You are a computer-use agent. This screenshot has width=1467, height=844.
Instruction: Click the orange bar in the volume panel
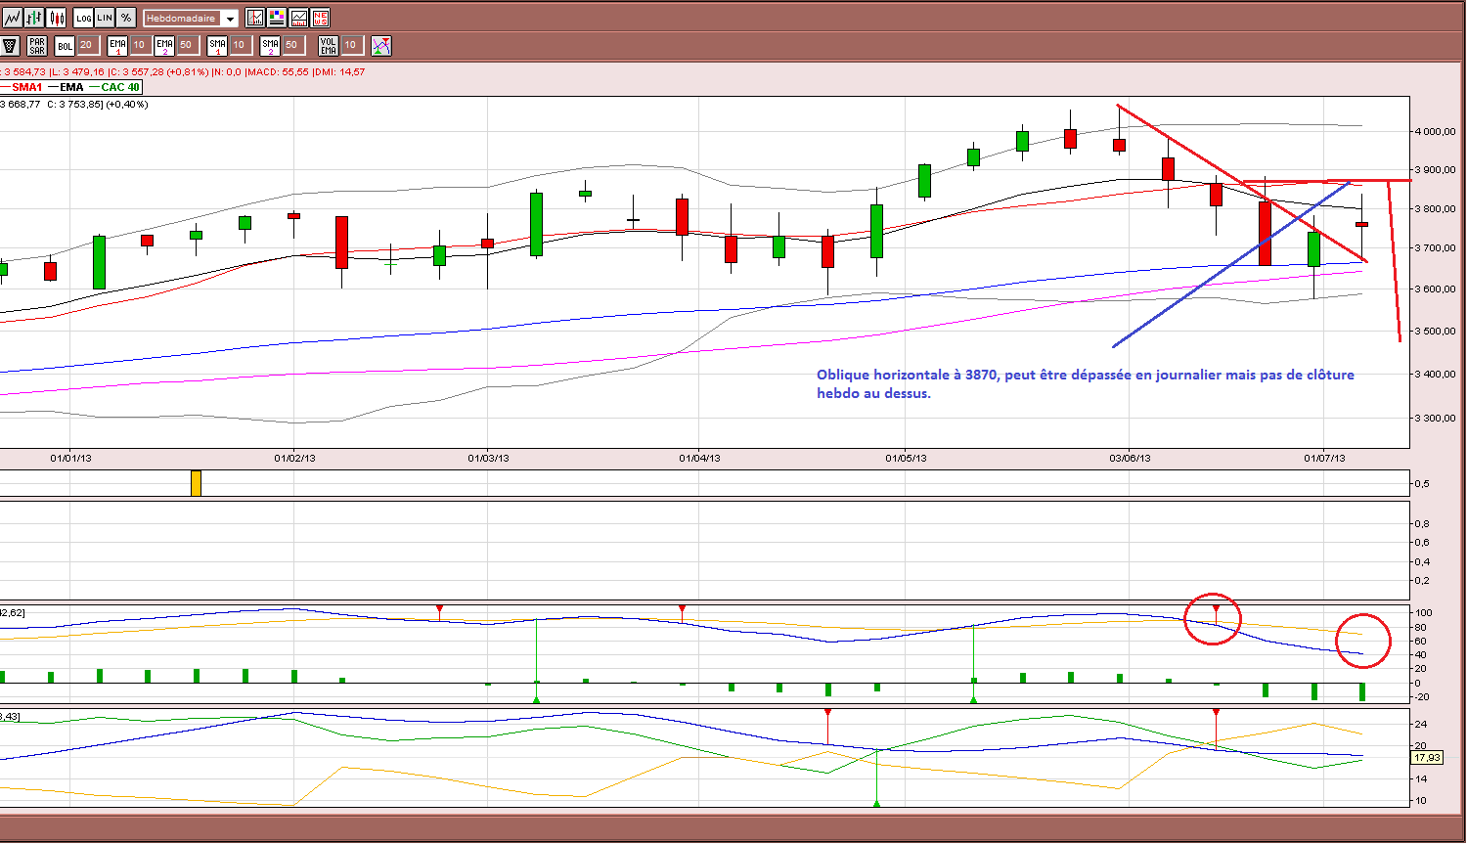(196, 483)
